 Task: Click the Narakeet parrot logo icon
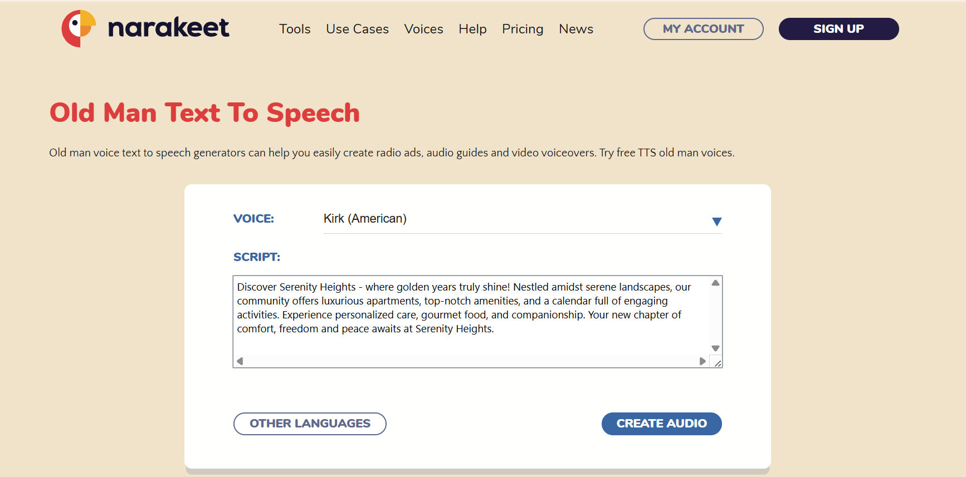coord(79,28)
